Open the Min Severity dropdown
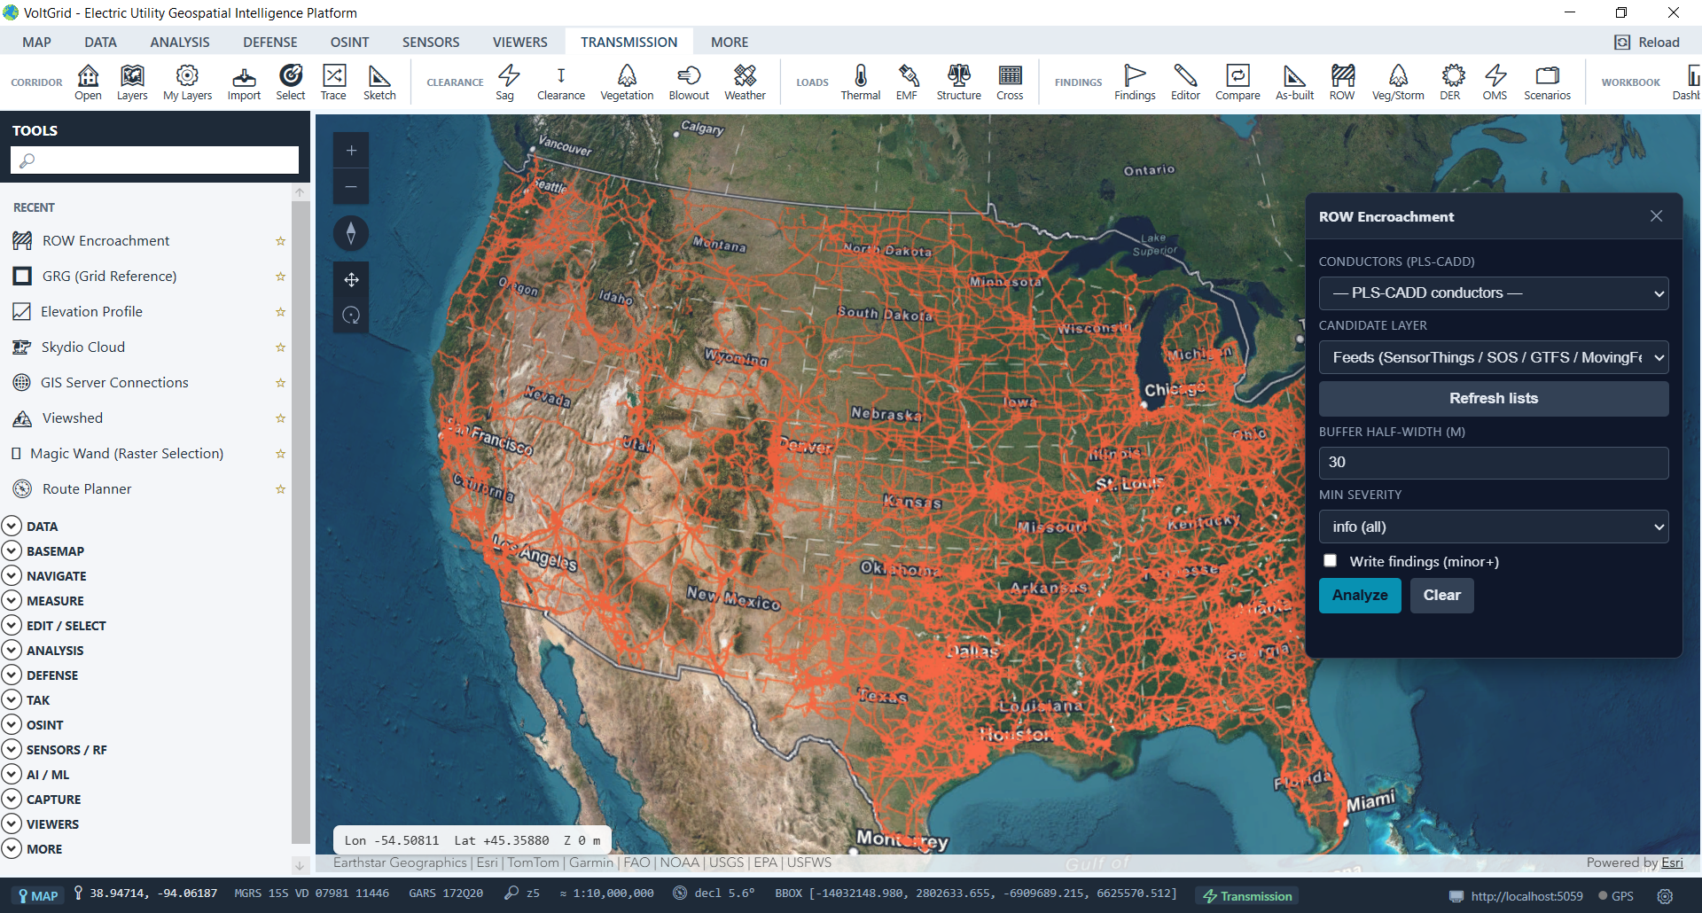The width and height of the screenshot is (1702, 913). tap(1494, 527)
